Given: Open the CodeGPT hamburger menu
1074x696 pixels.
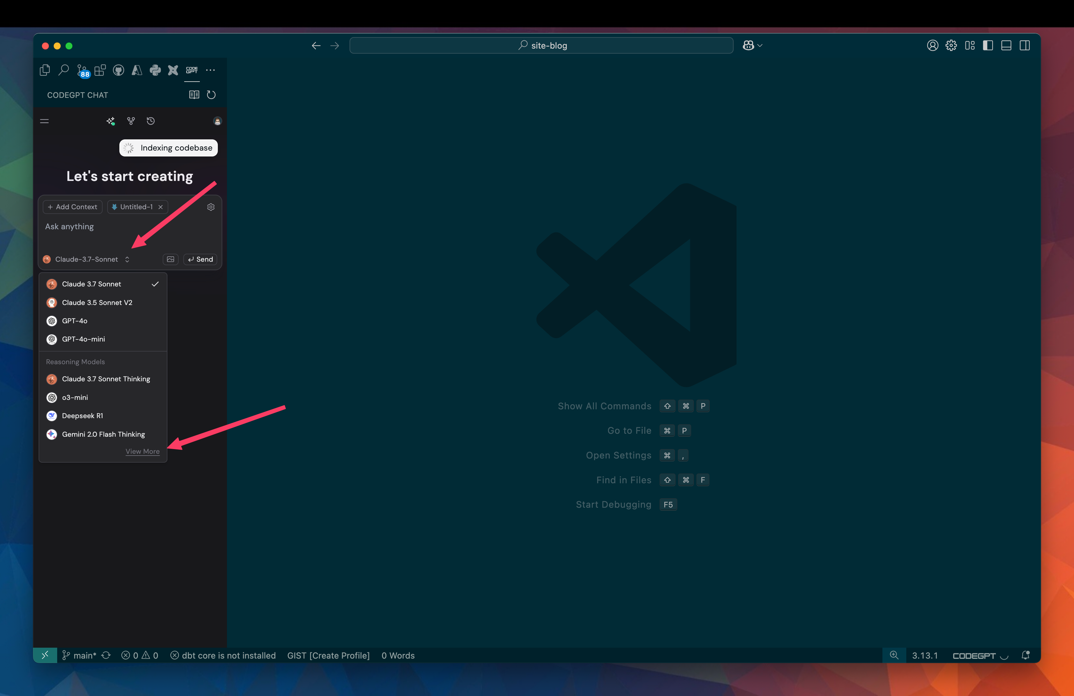Looking at the screenshot, I should [45, 121].
